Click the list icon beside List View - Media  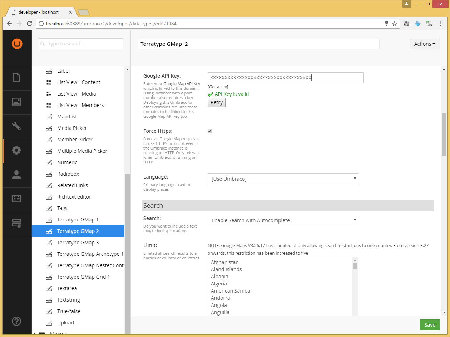click(49, 94)
